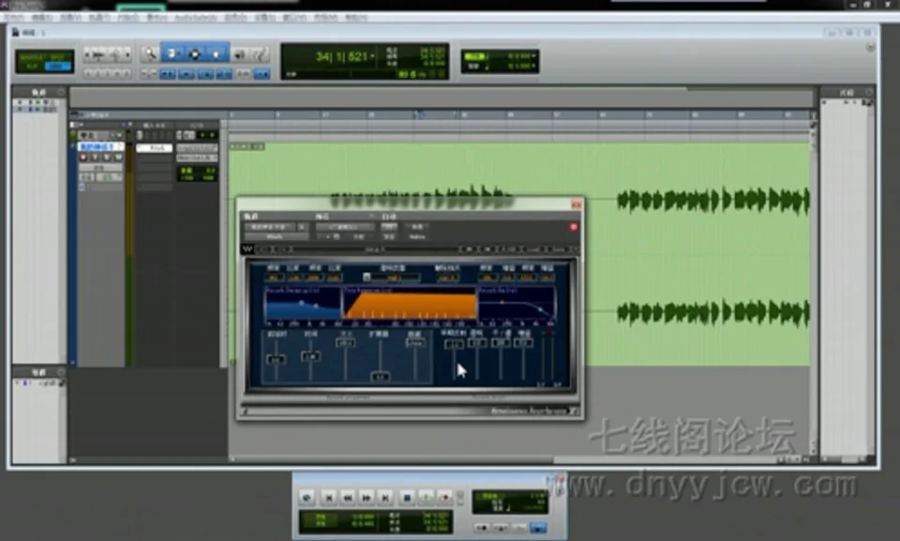This screenshot has height=541, width=900.
Task: Open the Clips list panel dropdown
Action: pos(869,92)
